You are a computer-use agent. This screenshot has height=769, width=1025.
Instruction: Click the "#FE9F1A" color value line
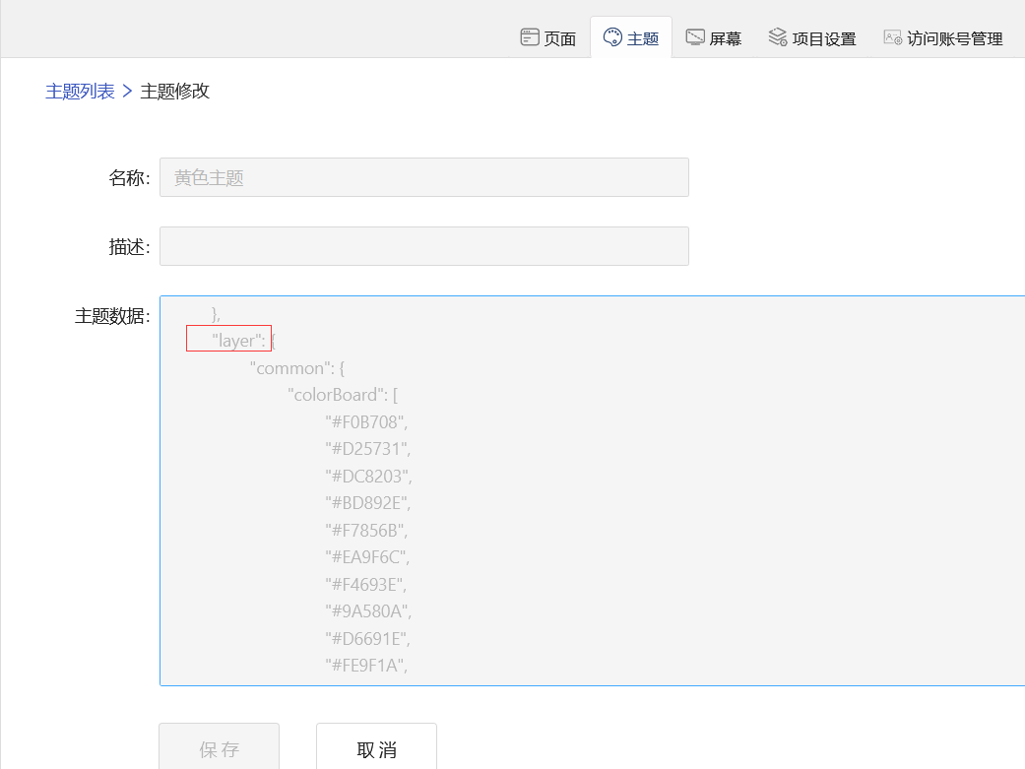pos(364,666)
